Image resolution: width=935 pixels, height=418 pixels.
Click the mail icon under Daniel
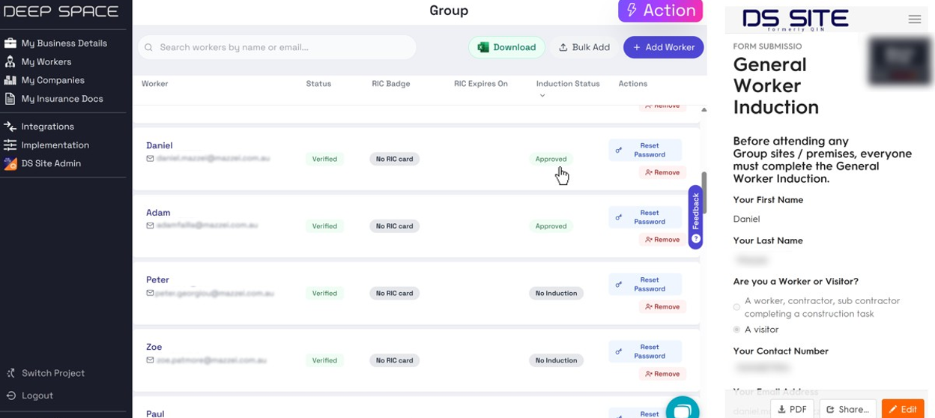point(150,159)
